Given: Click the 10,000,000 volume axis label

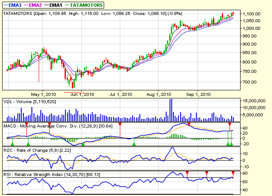Looking at the screenshot, I should 254,108.
